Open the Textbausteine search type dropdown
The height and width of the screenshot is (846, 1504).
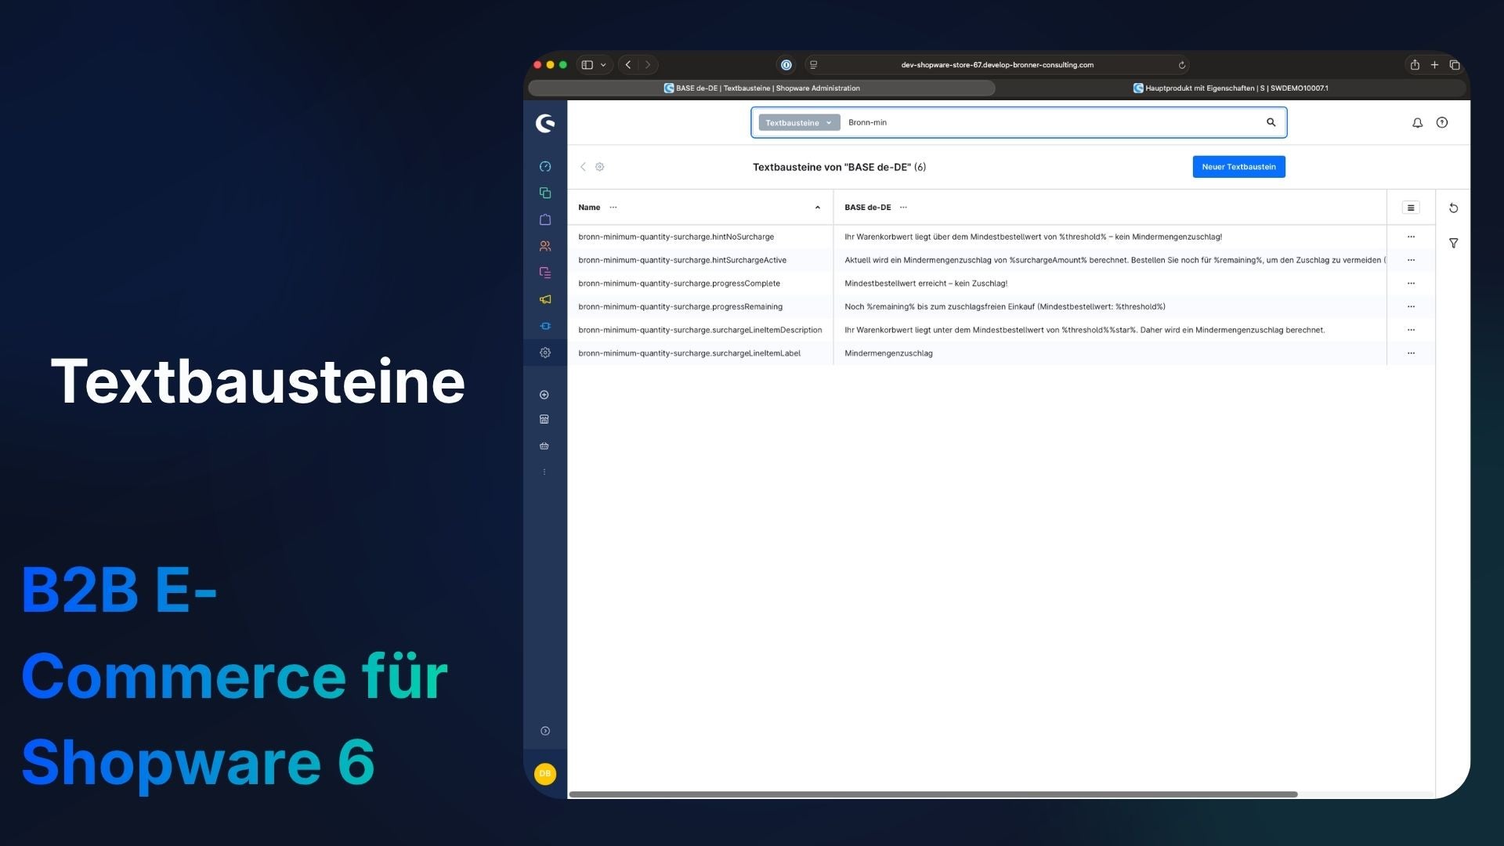pyautogui.click(x=798, y=123)
